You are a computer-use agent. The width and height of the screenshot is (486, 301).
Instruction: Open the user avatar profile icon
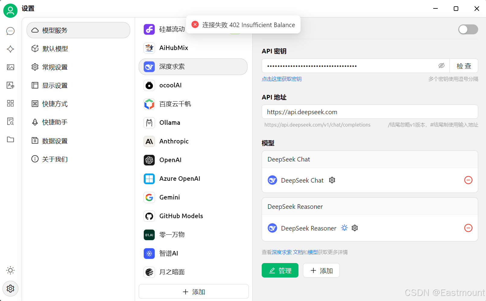(x=10, y=11)
